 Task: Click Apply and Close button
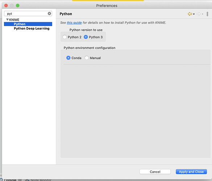[191, 172]
